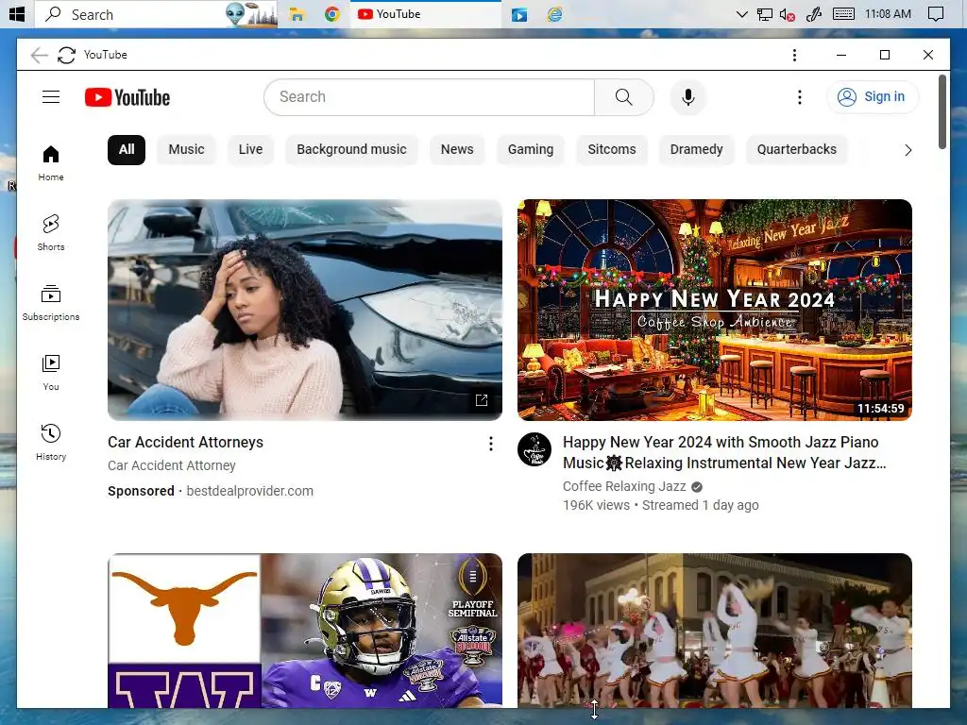
Task: Open Happy New Year 2024 jazz thumbnail
Action: pyautogui.click(x=715, y=310)
